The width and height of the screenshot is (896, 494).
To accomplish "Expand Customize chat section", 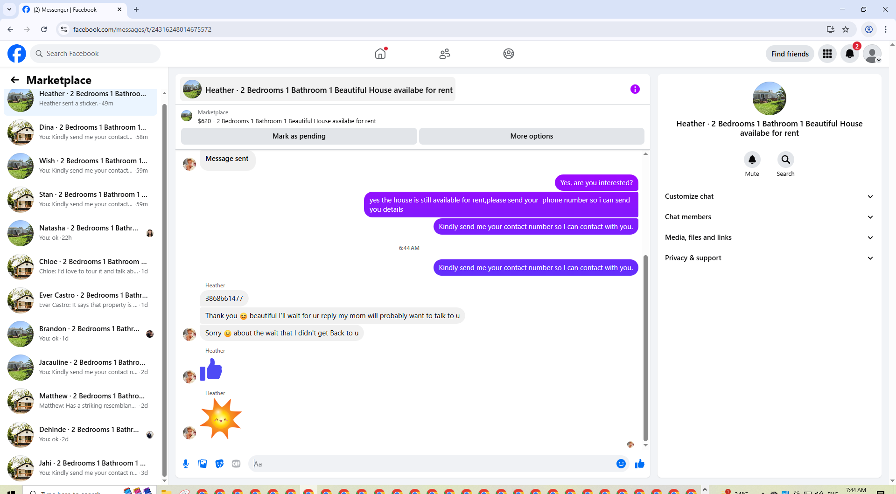I will [770, 196].
